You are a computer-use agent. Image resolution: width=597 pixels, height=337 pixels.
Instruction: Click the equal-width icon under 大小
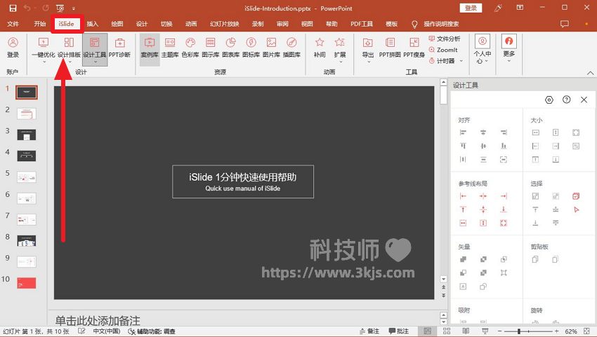pyautogui.click(x=535, y=132)
